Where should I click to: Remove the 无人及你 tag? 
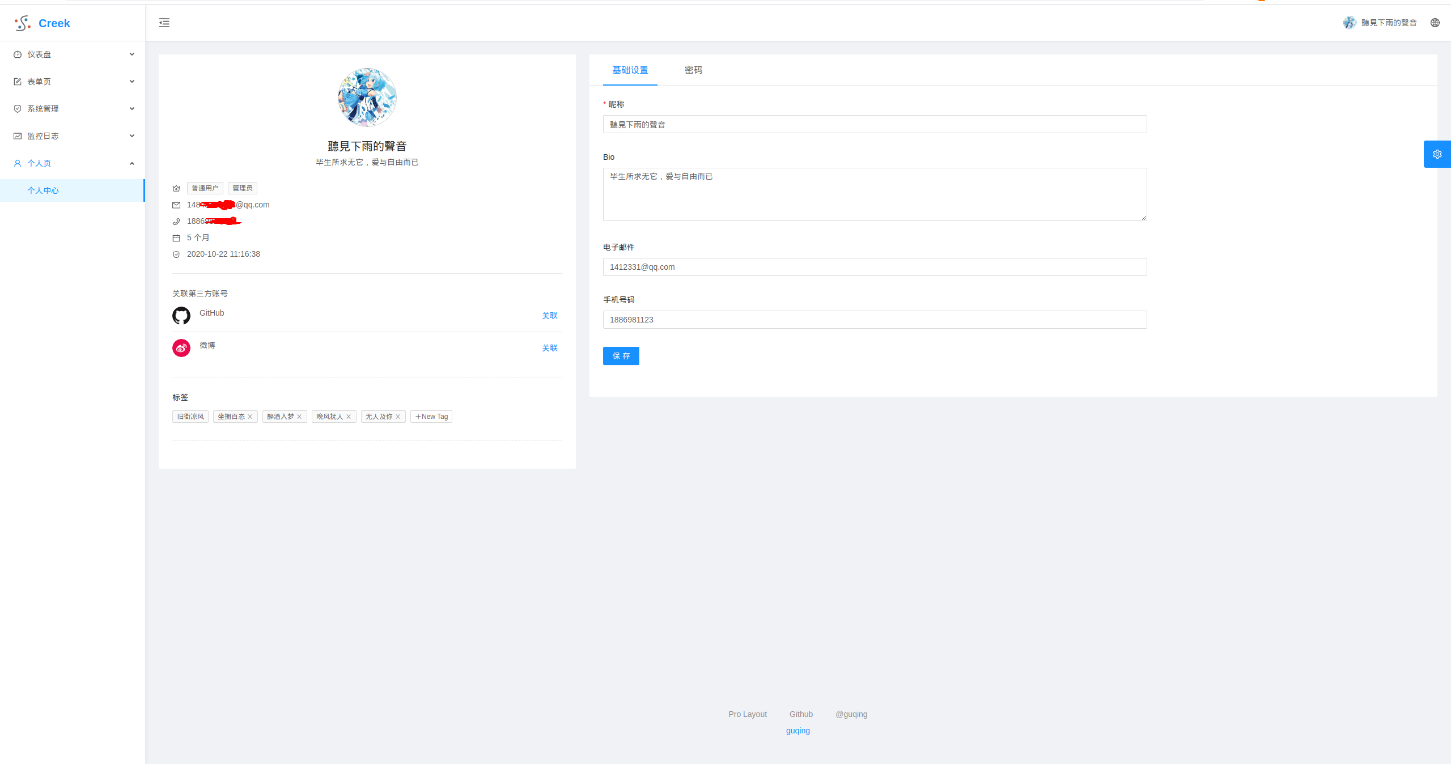(398, 417)
